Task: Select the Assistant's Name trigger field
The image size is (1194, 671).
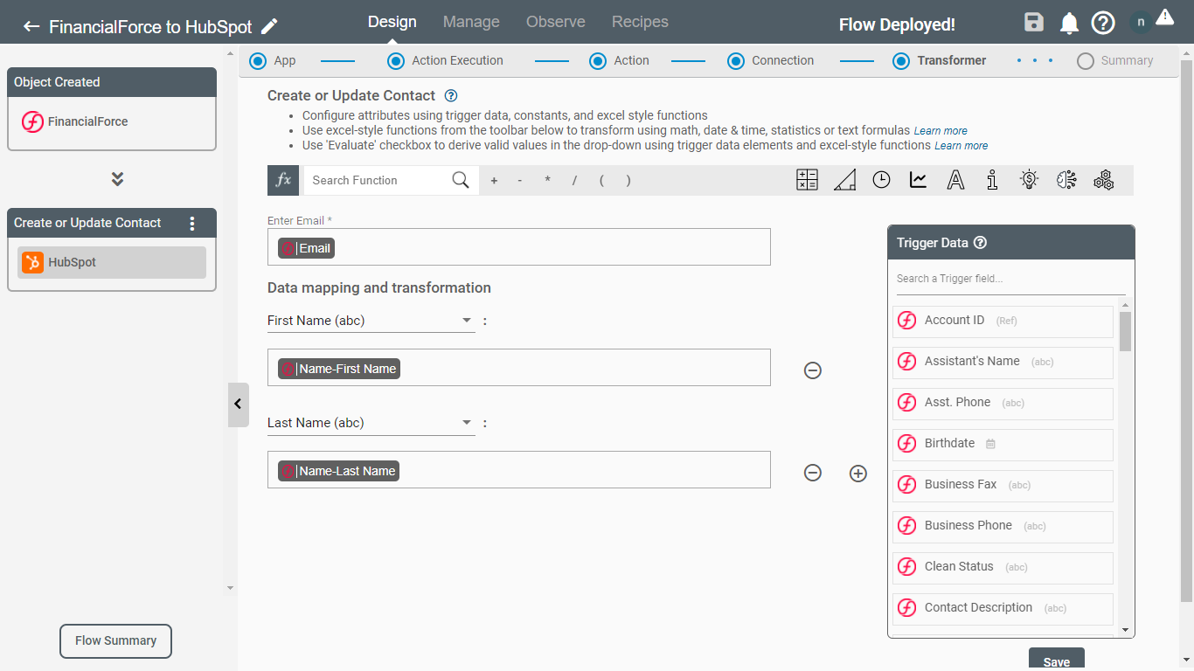Action: (x=1003, y=362)
